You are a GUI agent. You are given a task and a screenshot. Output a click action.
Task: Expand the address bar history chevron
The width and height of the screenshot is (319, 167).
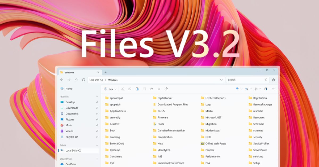(221, 80)
